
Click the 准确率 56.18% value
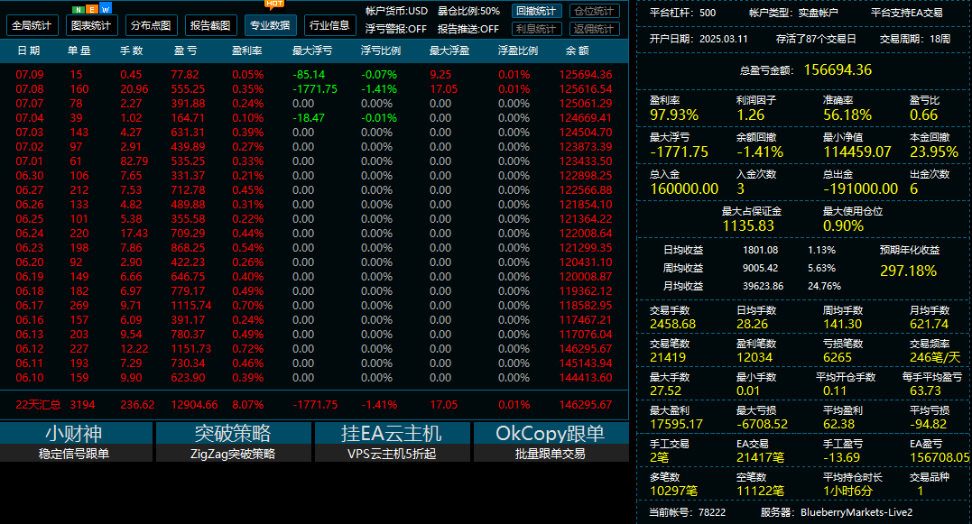click(x=847, y=115)
